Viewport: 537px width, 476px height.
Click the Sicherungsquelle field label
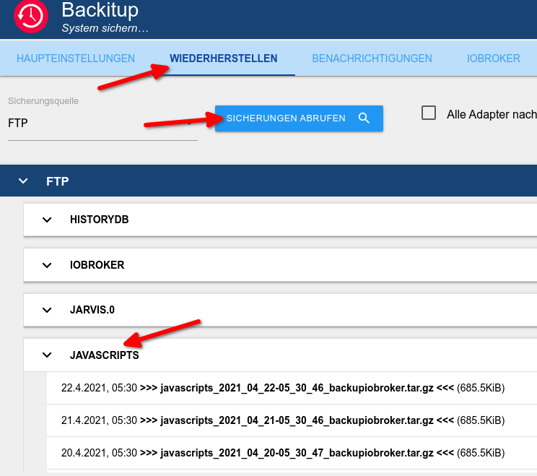(x=43, y=101)
